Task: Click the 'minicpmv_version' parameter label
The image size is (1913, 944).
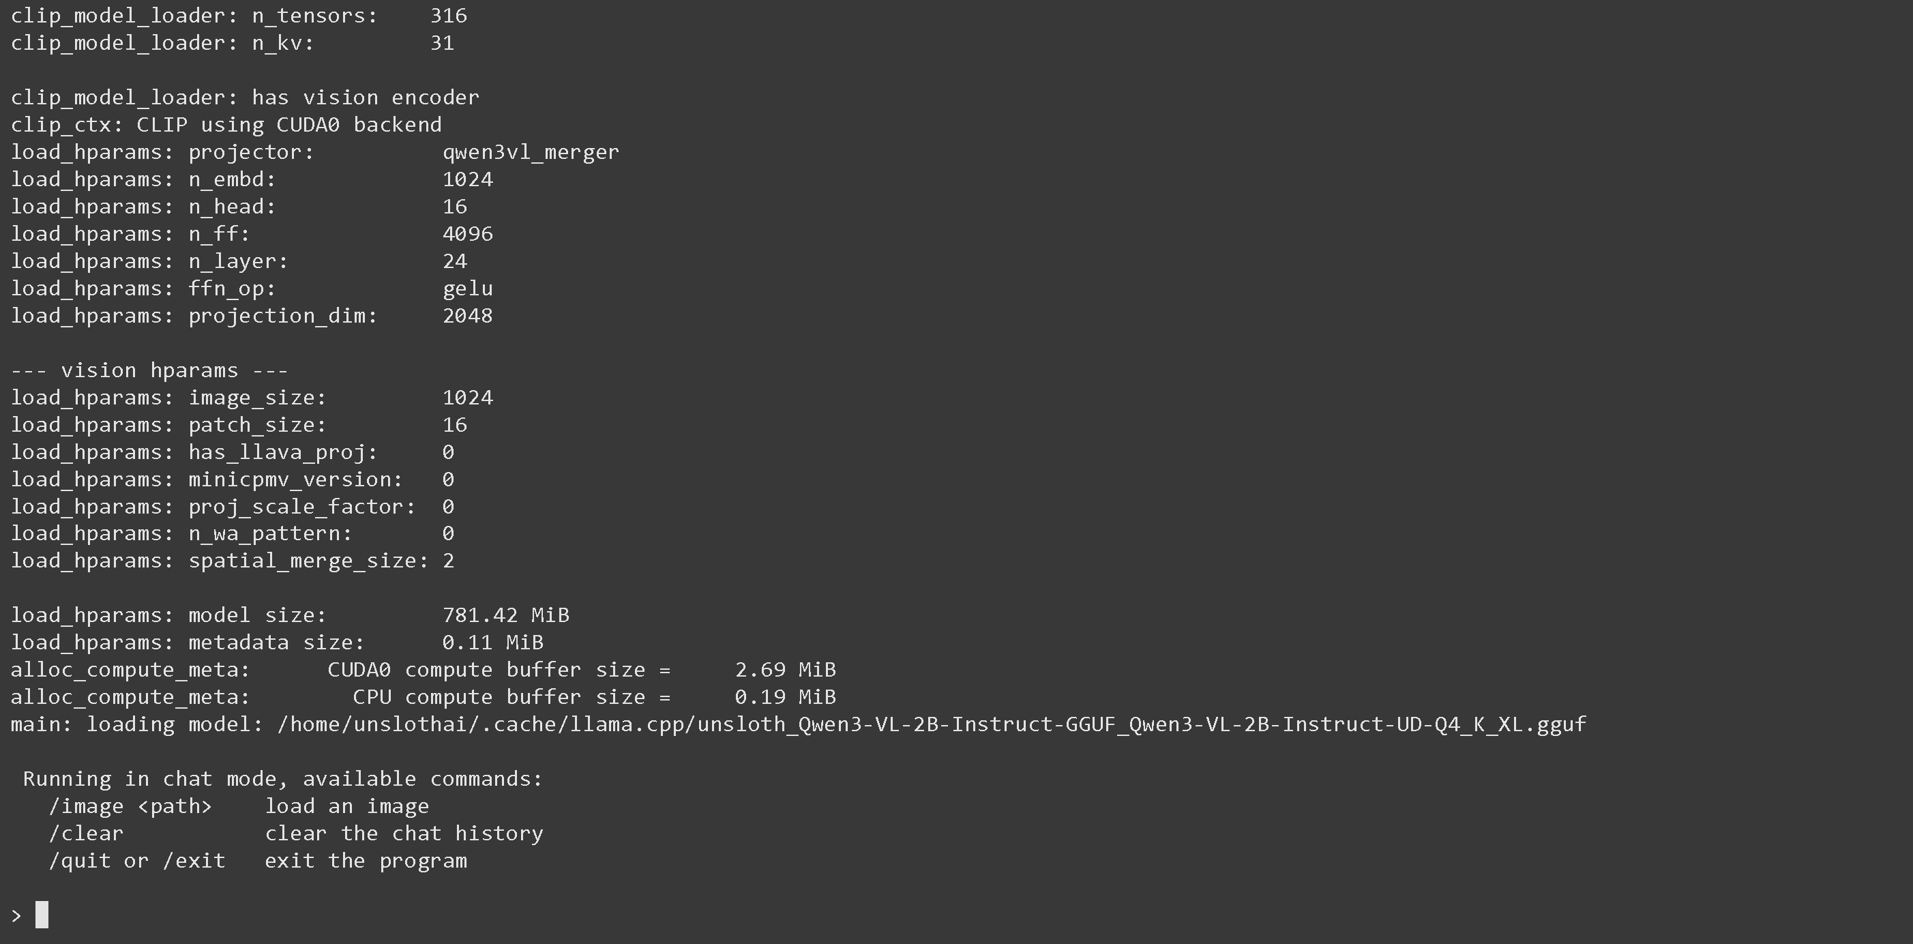Action: tap(295, 480)
